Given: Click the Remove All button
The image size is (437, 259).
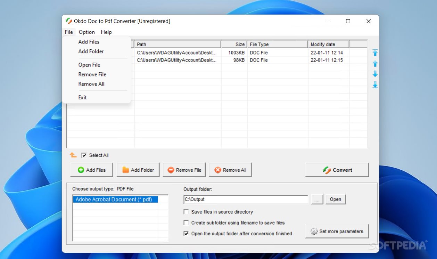Looking at the screenshot, I should coord(230,170).
